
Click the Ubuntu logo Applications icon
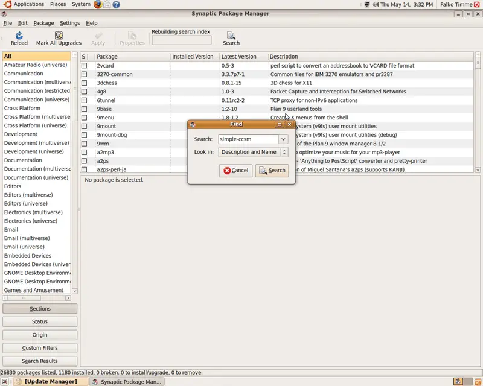click(x=7, y=4)
